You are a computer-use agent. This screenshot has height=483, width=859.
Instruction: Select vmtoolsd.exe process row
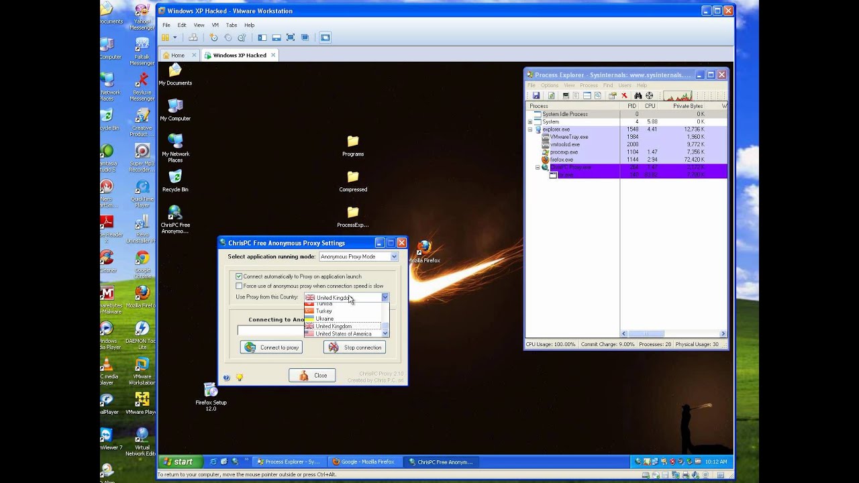pos(625,144)
